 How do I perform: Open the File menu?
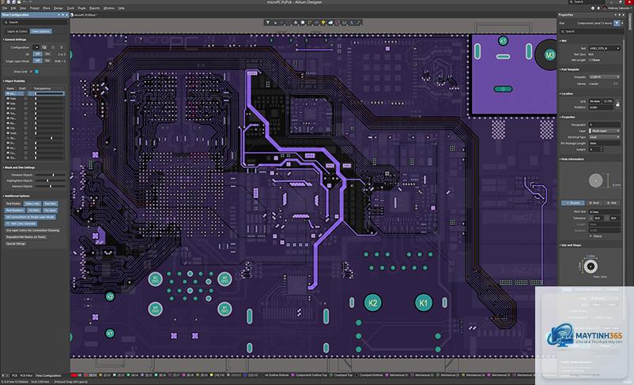click(x=5, y=8)
